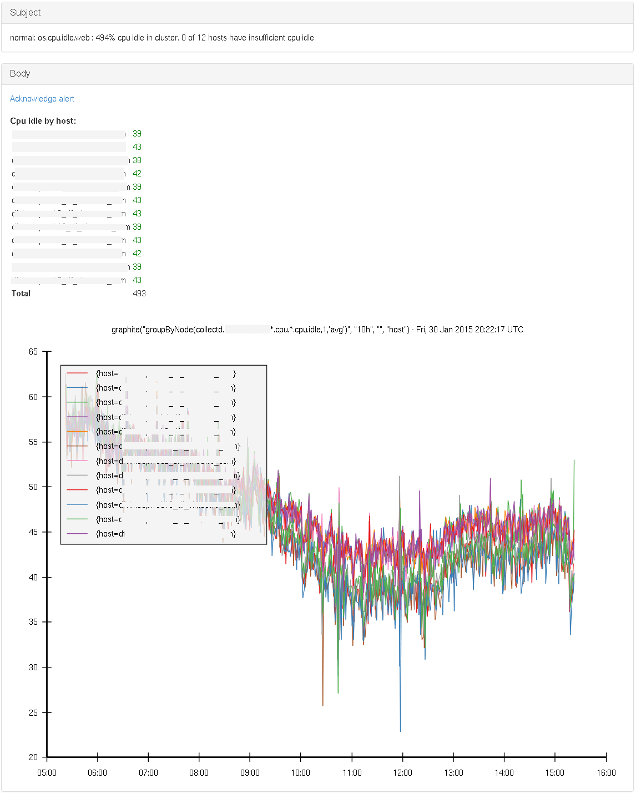Click the 65 label on vertical axis

tap(33, 352)
